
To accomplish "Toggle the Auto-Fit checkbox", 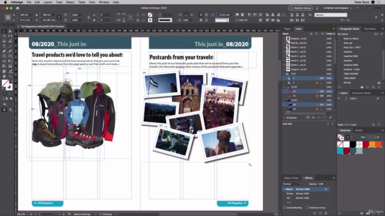I will click(x=236, y=20).
